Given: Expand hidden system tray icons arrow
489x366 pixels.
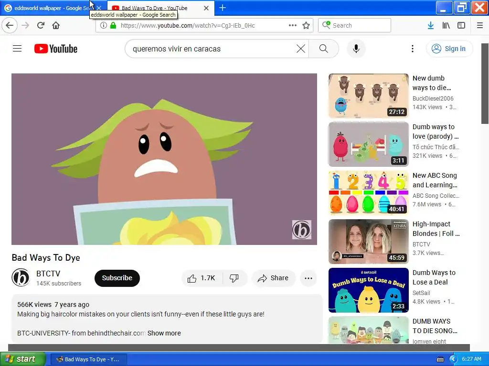Looking at the screenshot, I should (453, 359).
